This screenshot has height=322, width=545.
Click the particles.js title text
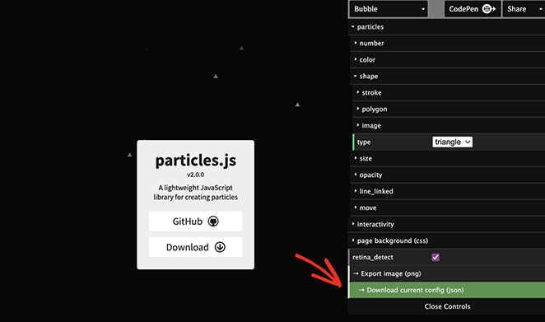pos(196,161)
